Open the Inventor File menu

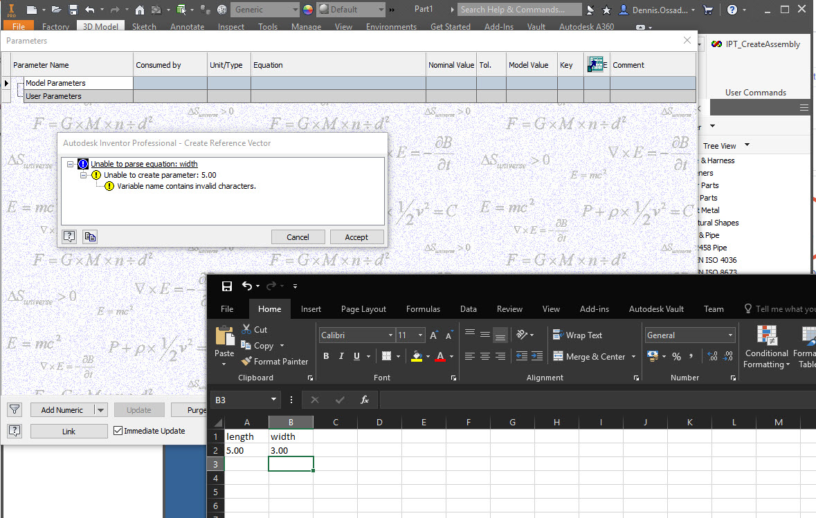[18, 26]
